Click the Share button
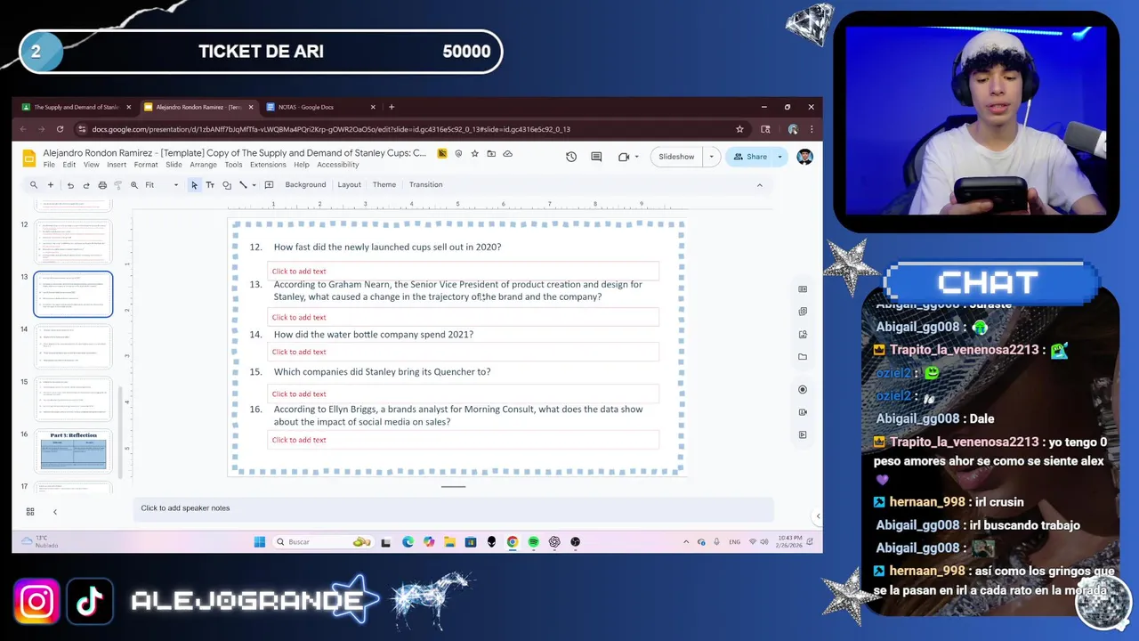 click(748, 157)
